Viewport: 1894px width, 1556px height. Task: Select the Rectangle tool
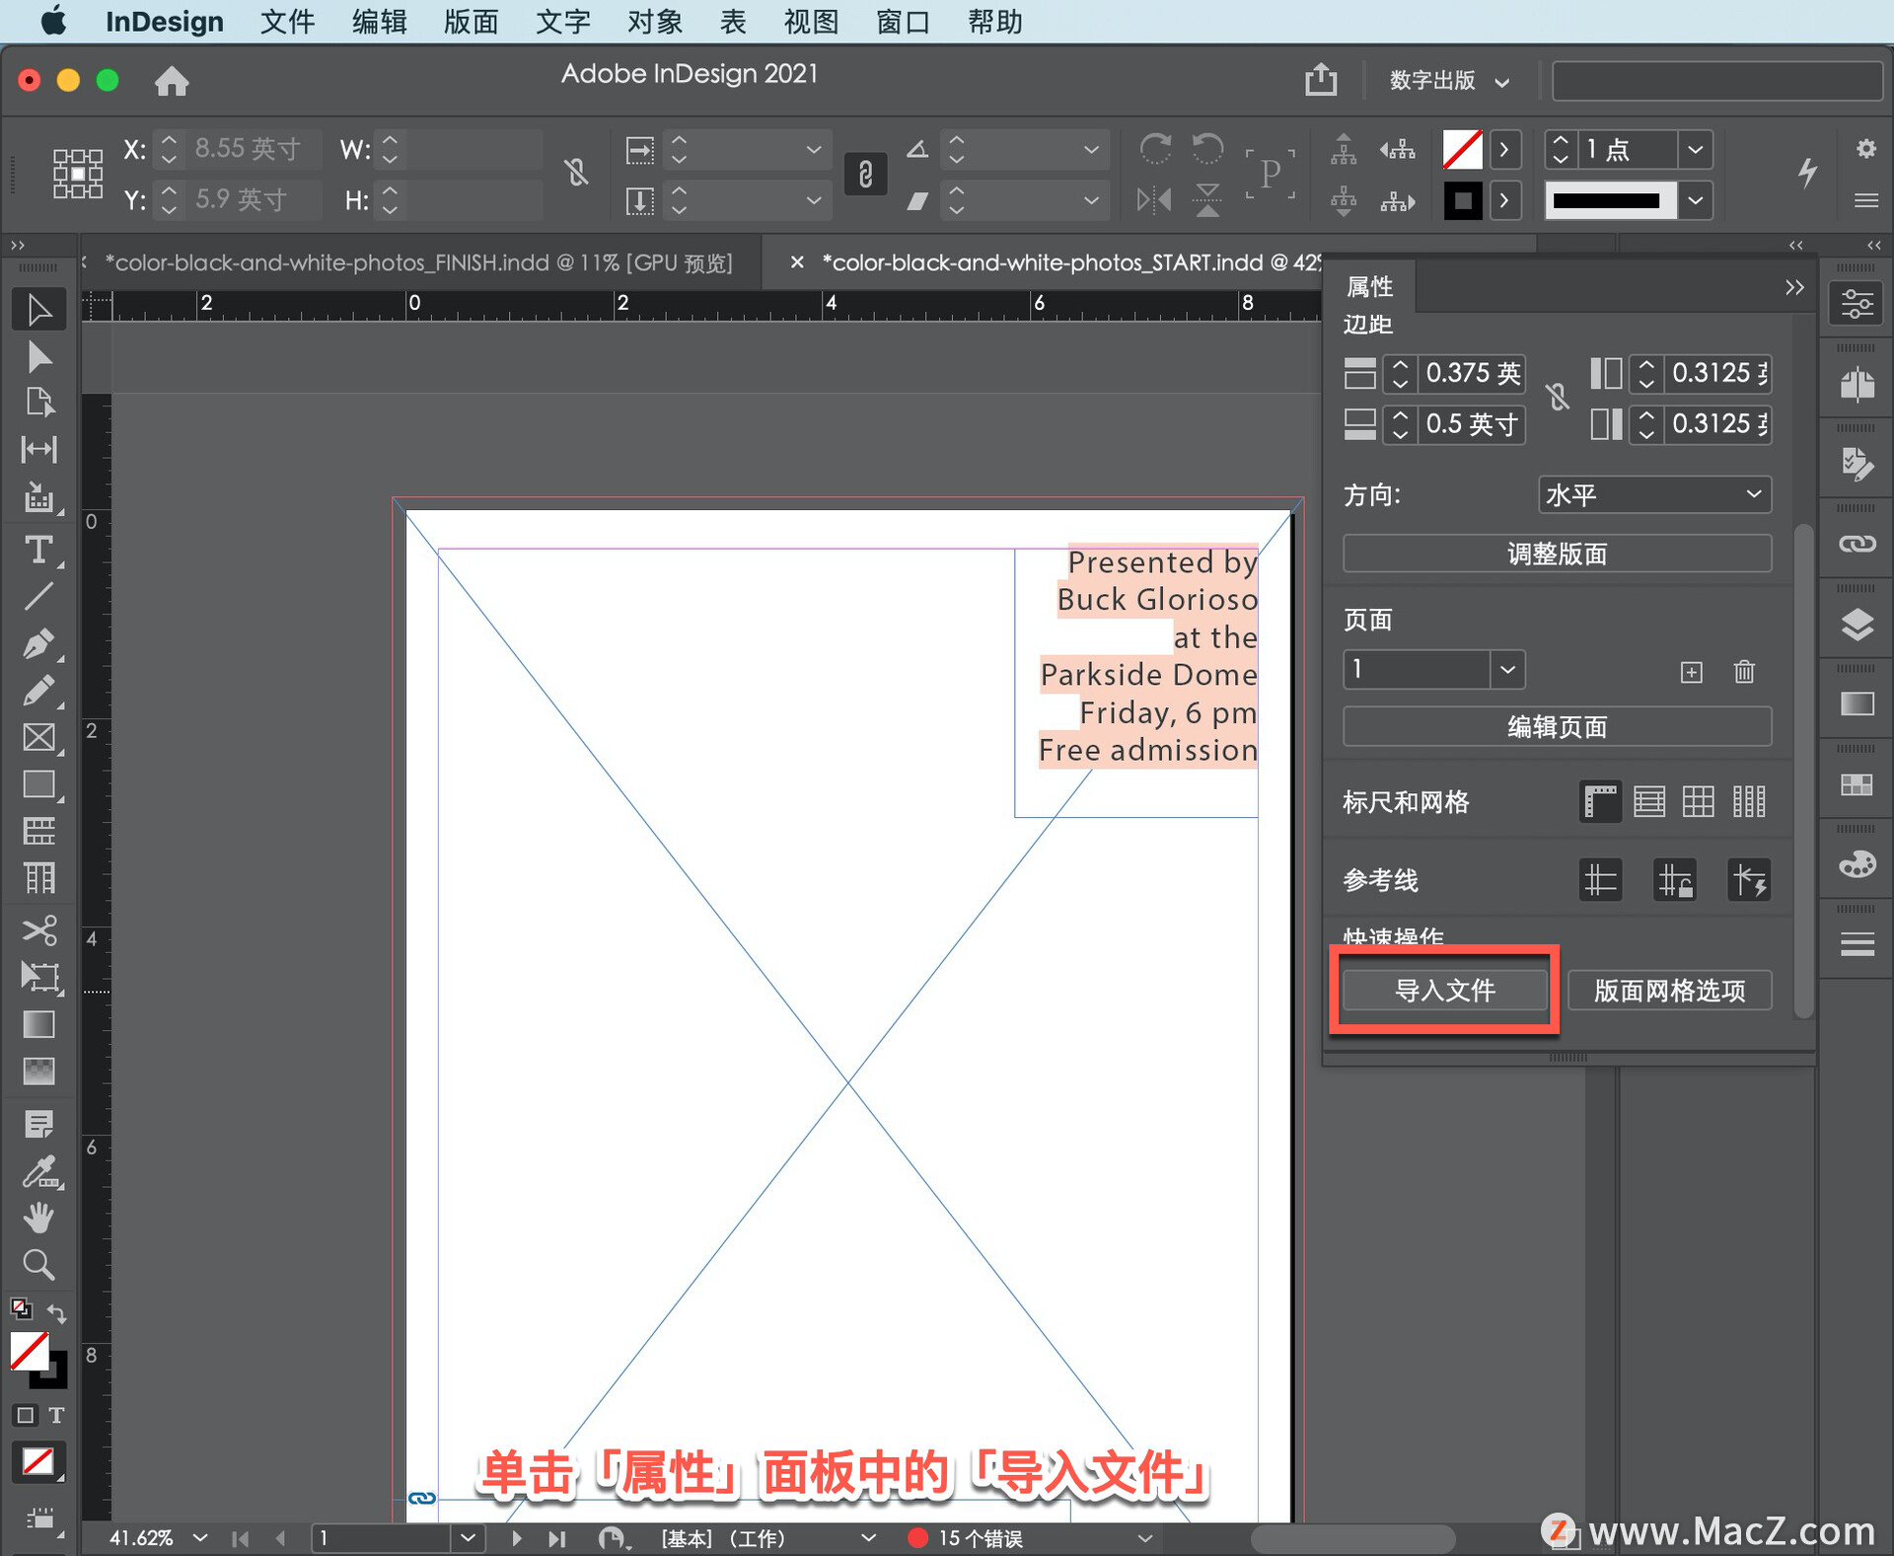point(38,784)
